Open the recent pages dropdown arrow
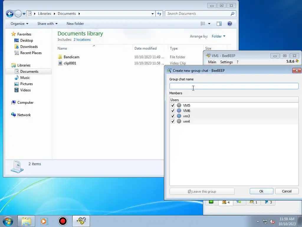302x227 pixels. (x=24, y=14)
